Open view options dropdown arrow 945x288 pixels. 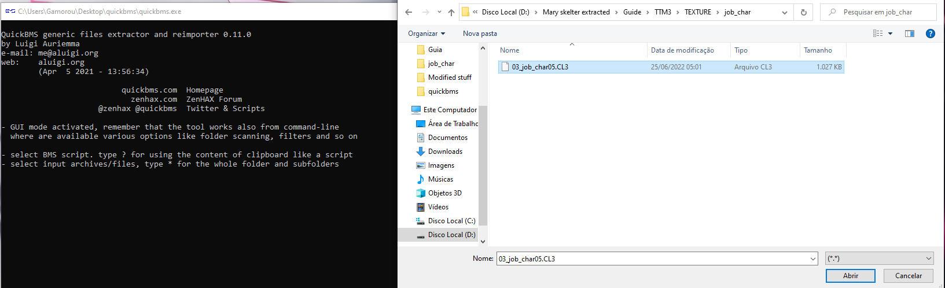pos(890,34)
